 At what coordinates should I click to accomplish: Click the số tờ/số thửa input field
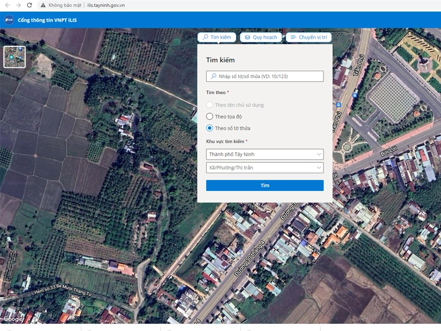(x=265, y=76)
